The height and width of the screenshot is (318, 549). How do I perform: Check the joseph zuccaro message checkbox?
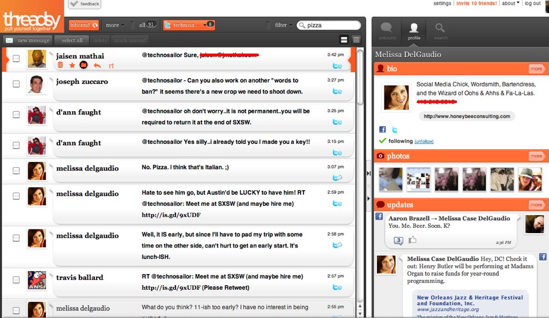[16, 84]
